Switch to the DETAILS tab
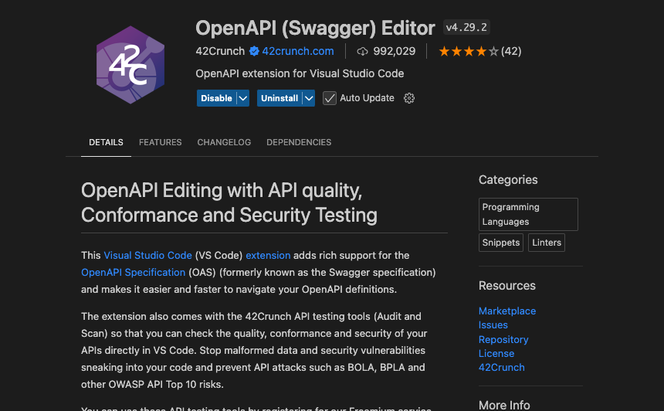Screen dimensions: 664x411 click(106, 142)
